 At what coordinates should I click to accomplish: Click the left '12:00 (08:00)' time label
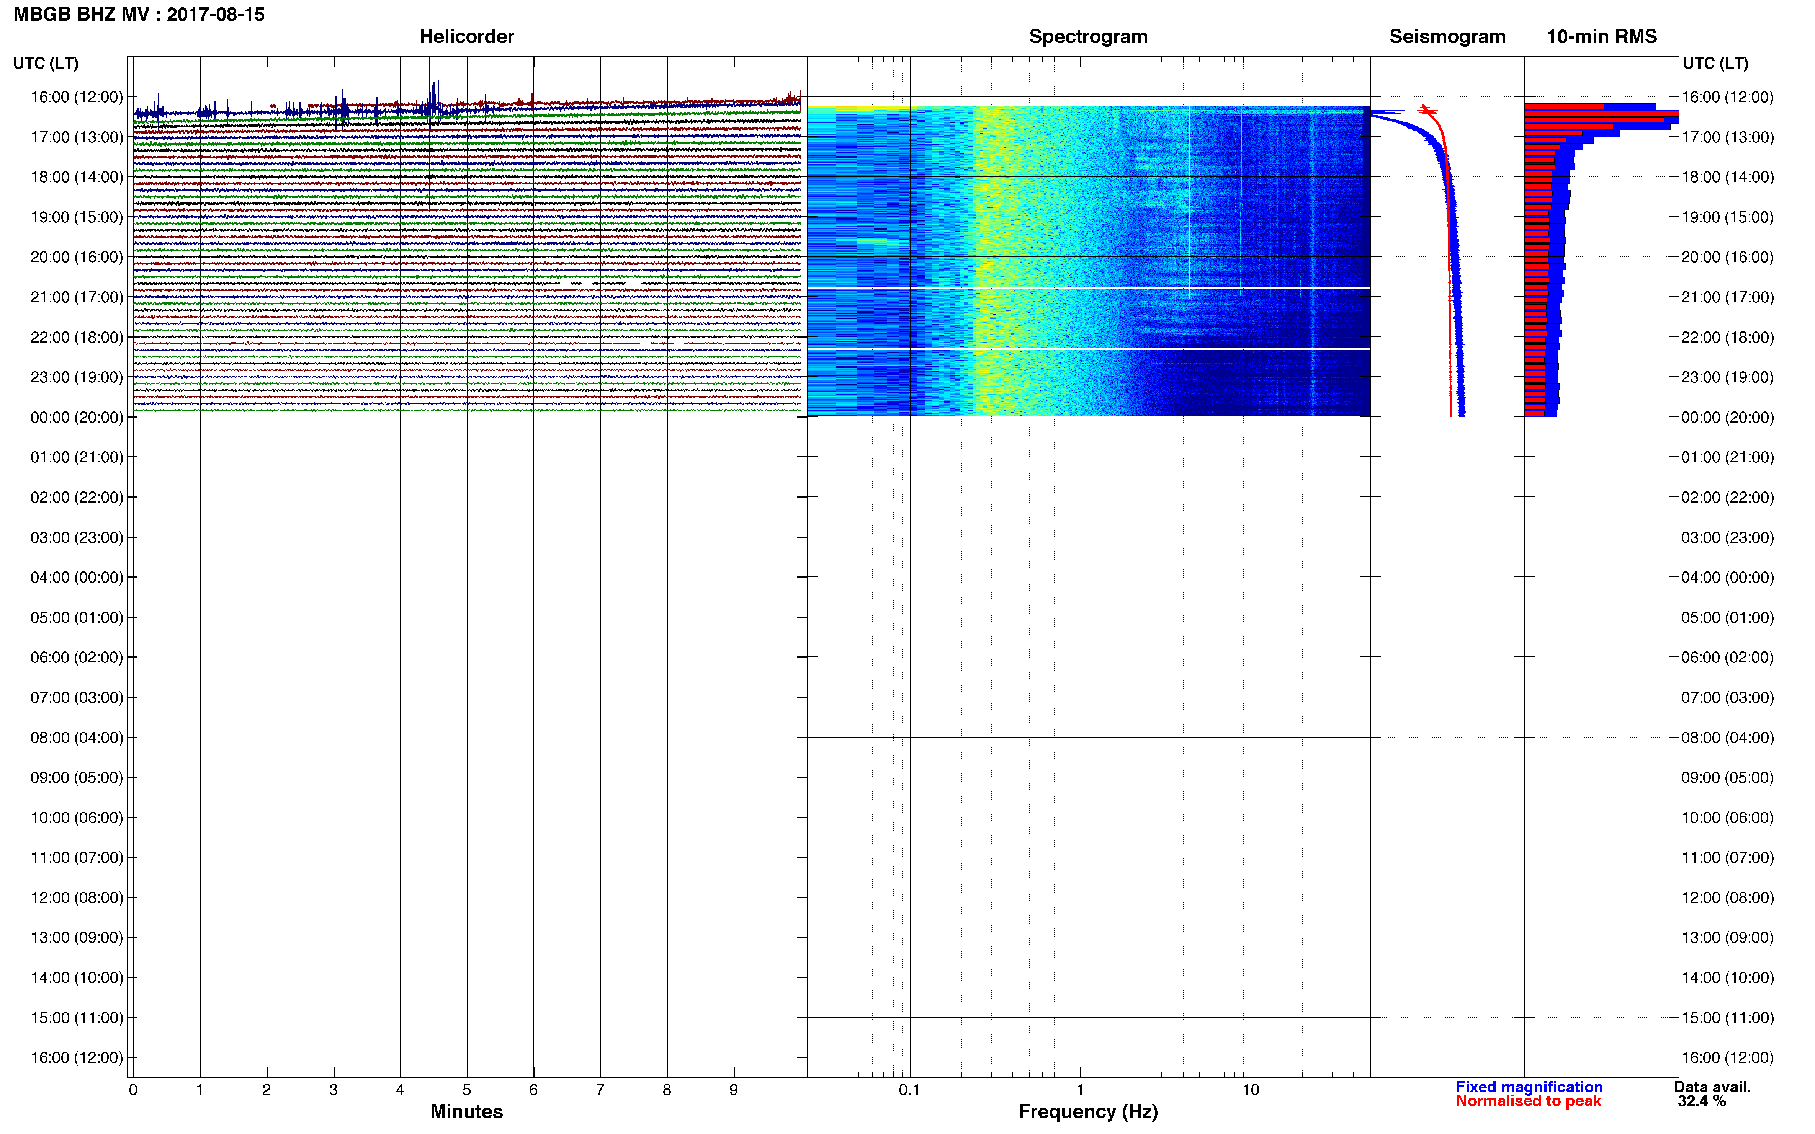77,898
